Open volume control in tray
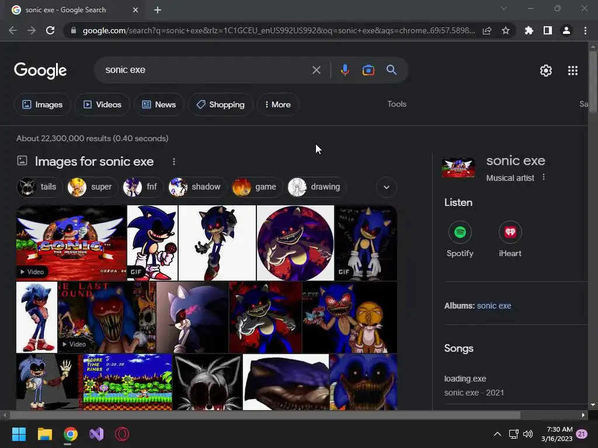Screen dimensions: 598x448 coord(528,434)
